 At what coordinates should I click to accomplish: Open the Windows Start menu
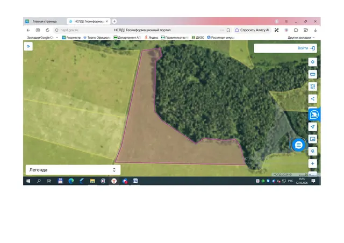(28, 181)
